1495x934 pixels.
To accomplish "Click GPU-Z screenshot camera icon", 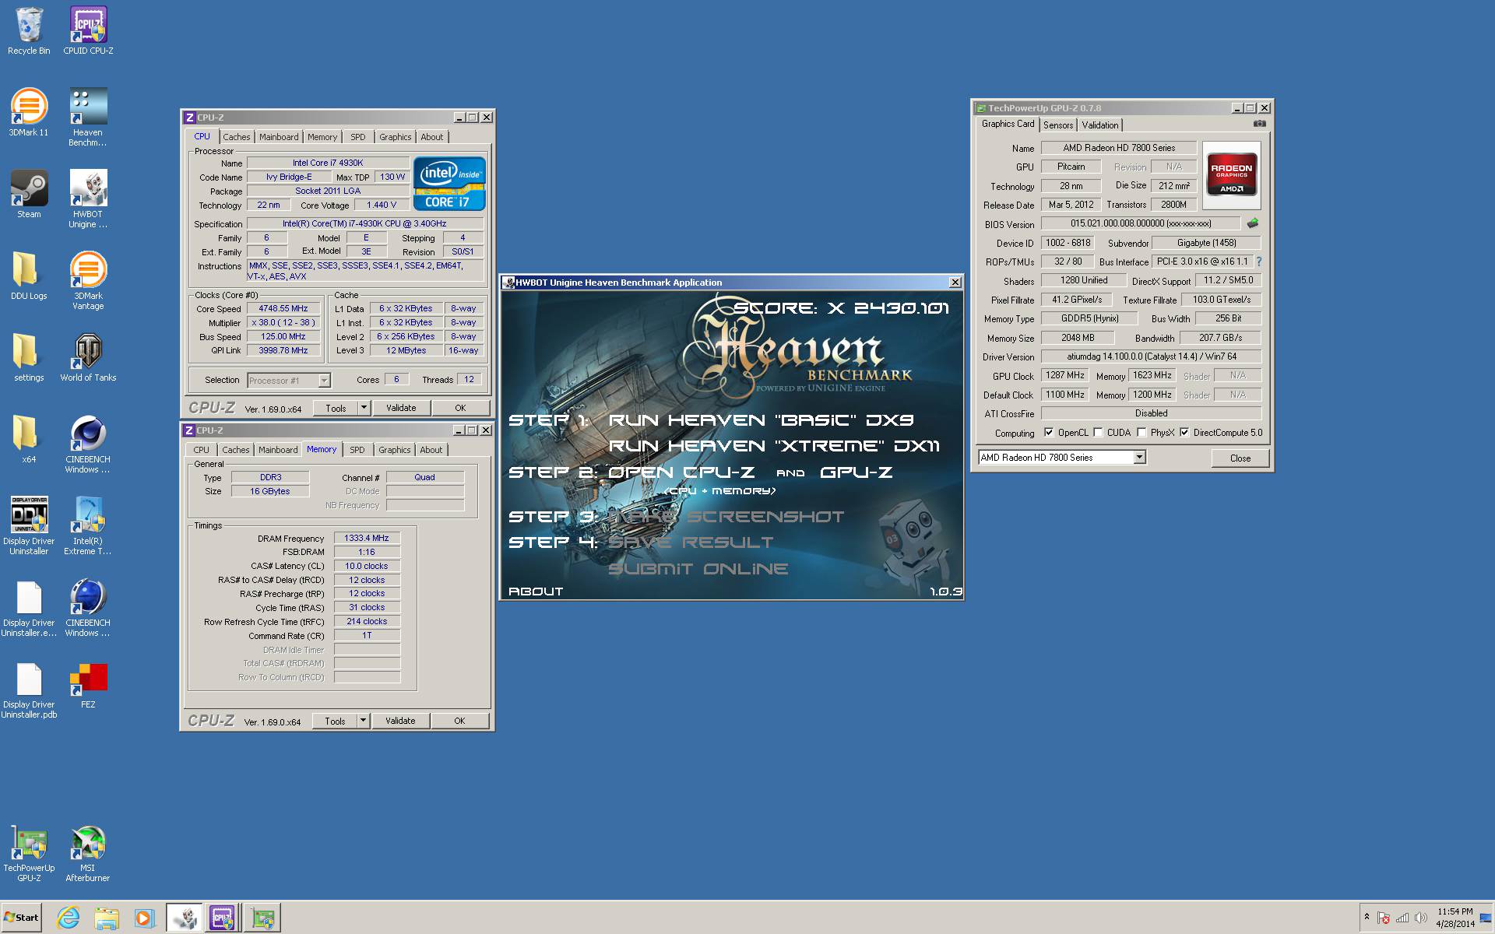I will point(1259,124).
